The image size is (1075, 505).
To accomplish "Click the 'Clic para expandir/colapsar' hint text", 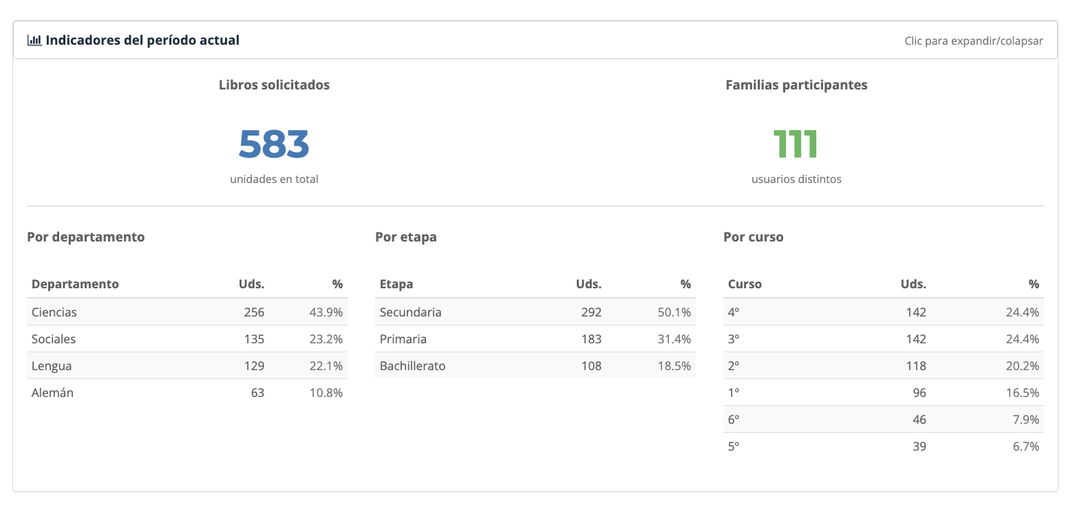I will click(974, 41).
